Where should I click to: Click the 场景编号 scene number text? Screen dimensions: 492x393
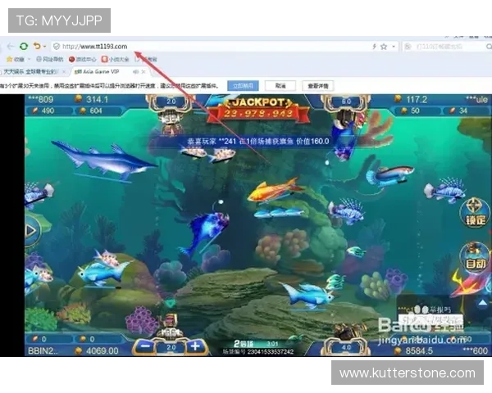pos(258,352)
